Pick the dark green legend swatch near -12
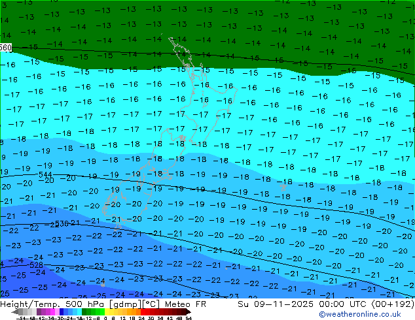Screen dimensions: 415x320 click(x=84, y=312)
